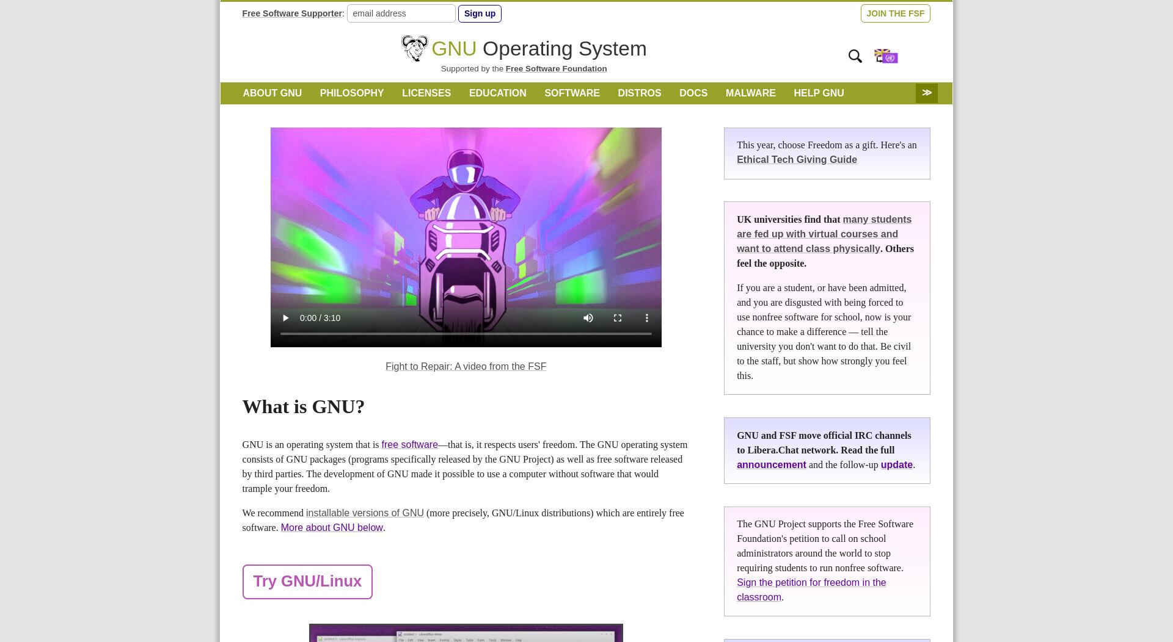This screenshot has width=1173, height=642.
Task: Open the DISTROS menu item
Action: click(640, 93)
